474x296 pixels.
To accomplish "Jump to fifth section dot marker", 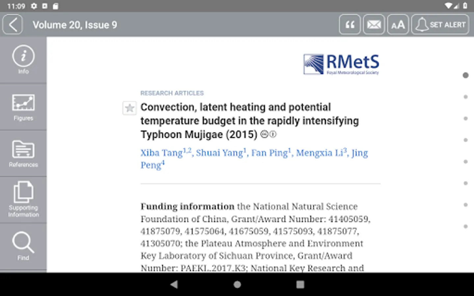I will pyautogui.click(x=465, y=161).
